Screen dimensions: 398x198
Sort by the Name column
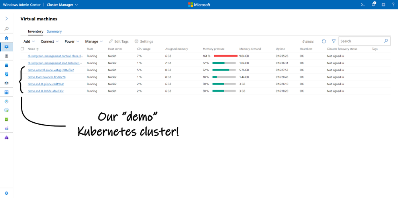(33, 49)
